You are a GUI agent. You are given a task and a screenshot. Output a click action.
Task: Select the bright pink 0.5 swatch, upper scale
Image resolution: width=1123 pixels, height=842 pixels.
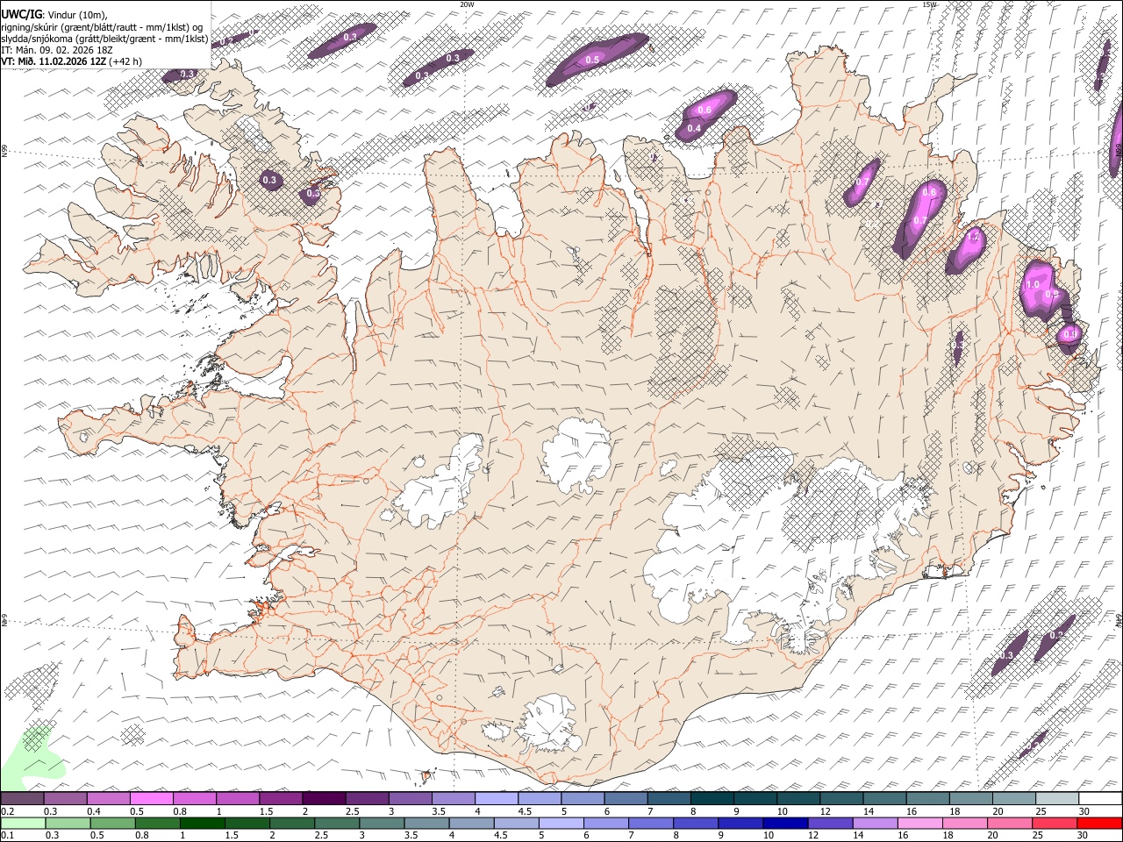(x=151, y=798)
